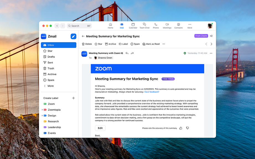The width and height of the screenshot is (255, 159).
Task: Open the Have feedback? link
Action: pos(152,92)
